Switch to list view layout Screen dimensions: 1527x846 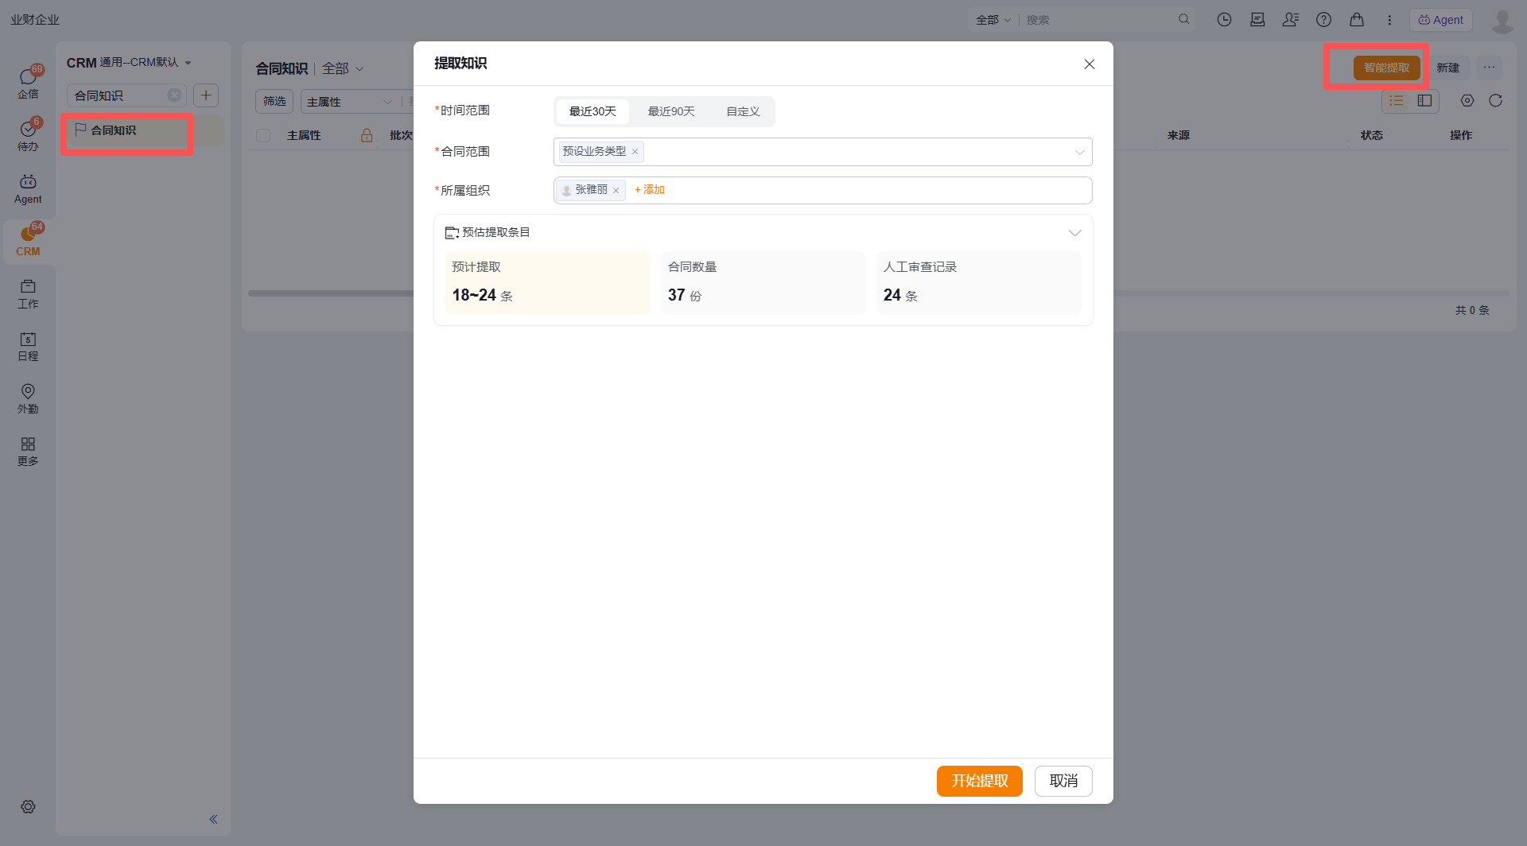tap(1397, 101)
